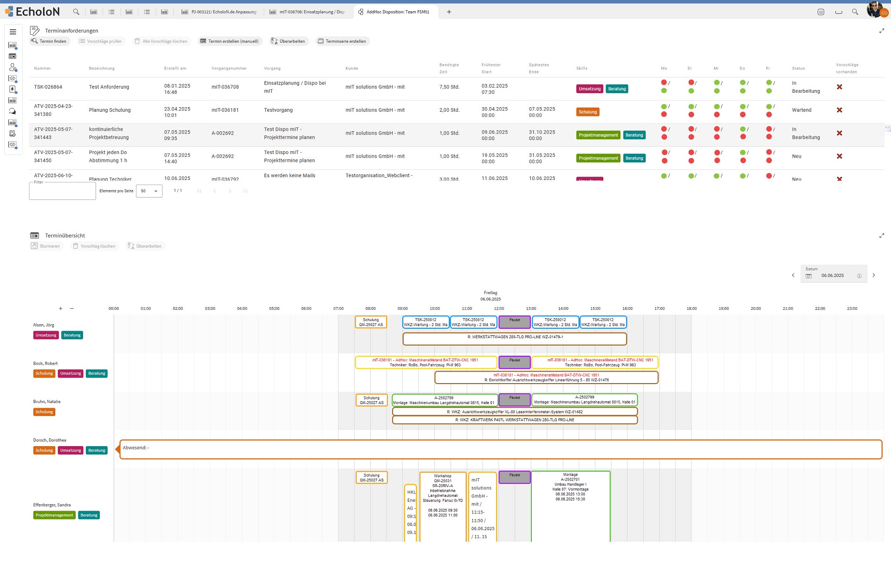Click Terminserie erstellen button

coord(342,41)
